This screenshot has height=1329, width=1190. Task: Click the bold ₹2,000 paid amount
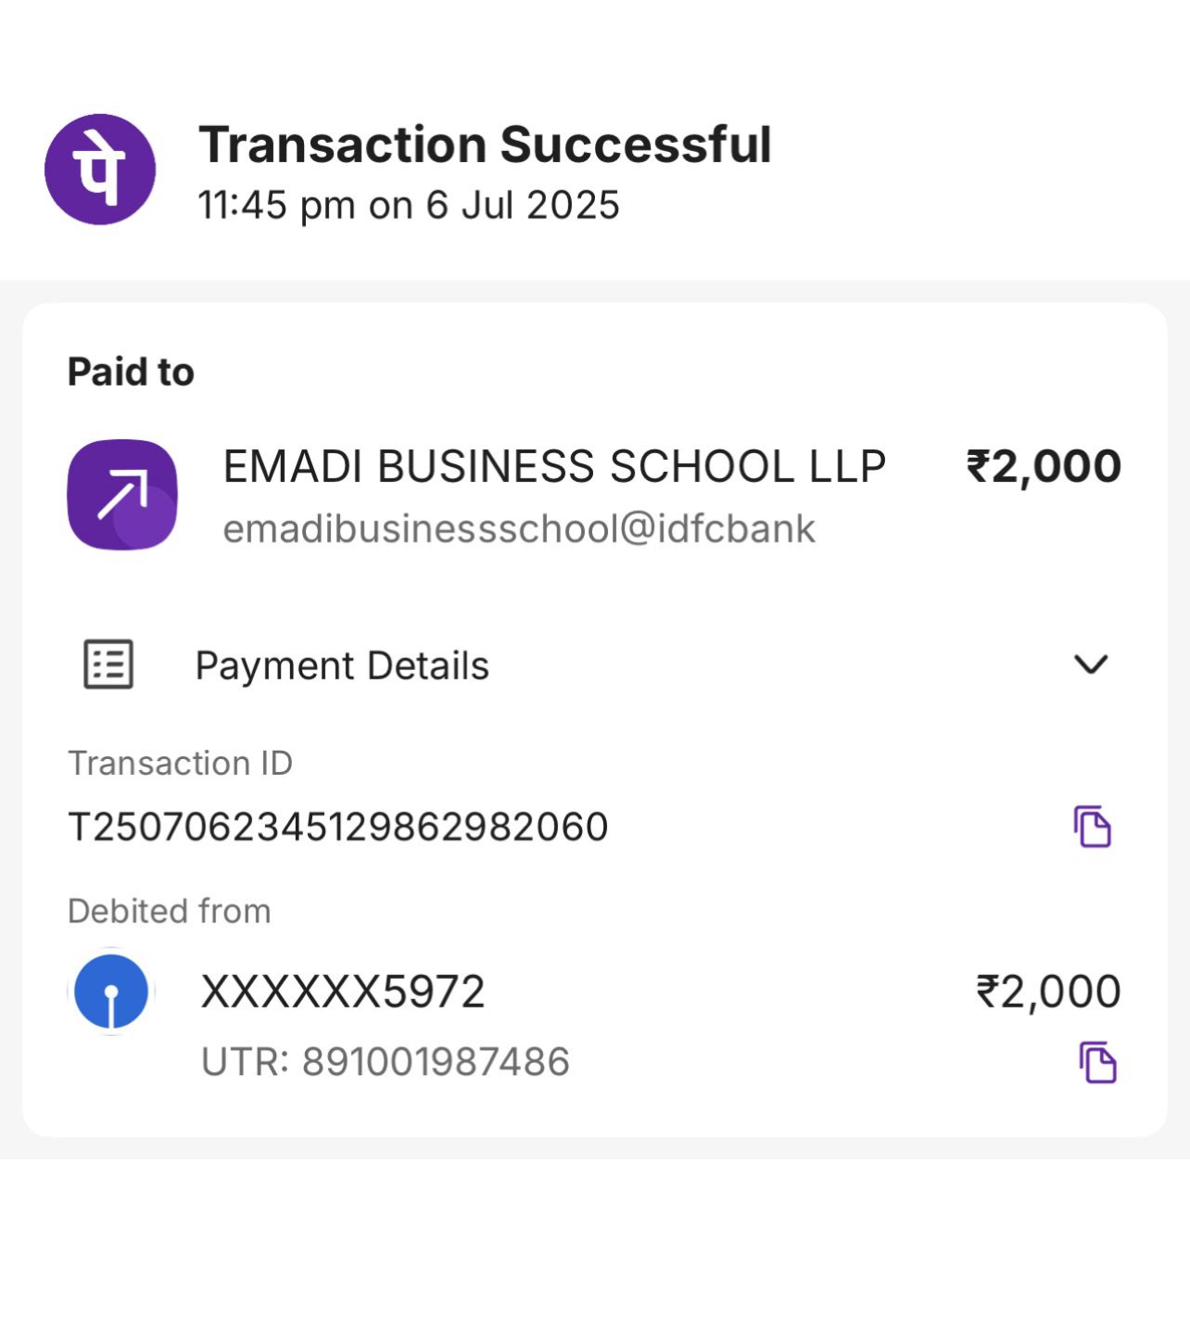(1044, 466)
